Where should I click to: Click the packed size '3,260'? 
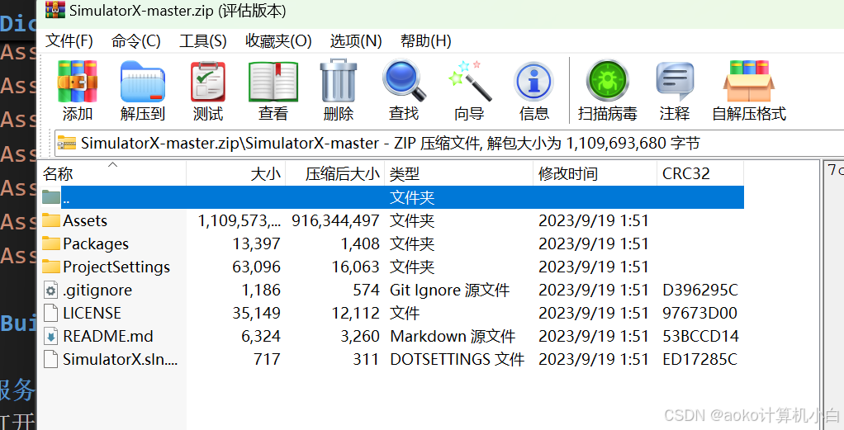point(360,337)
